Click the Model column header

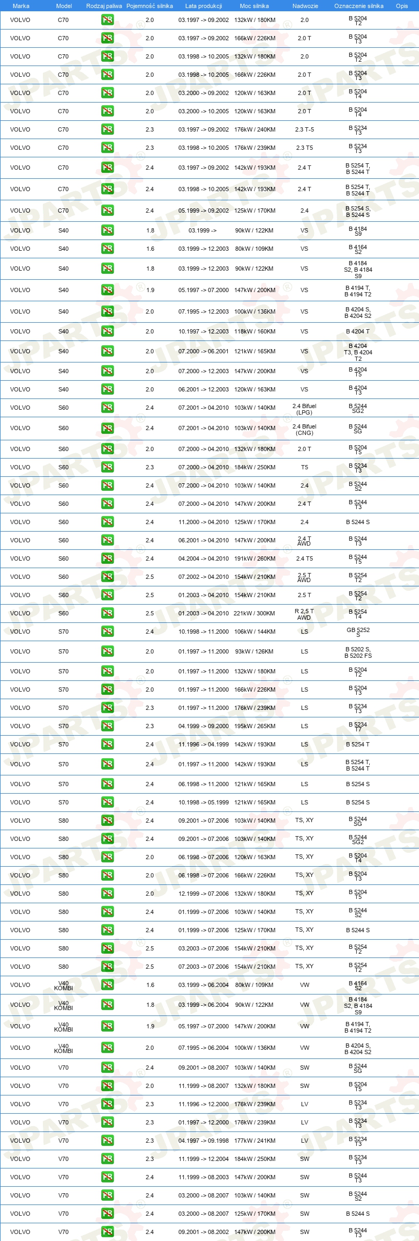click(x=64, y=6)
